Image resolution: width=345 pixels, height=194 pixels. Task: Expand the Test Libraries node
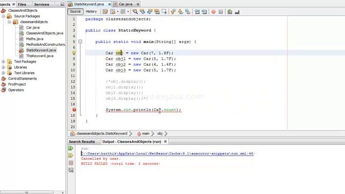click(3, 73)
